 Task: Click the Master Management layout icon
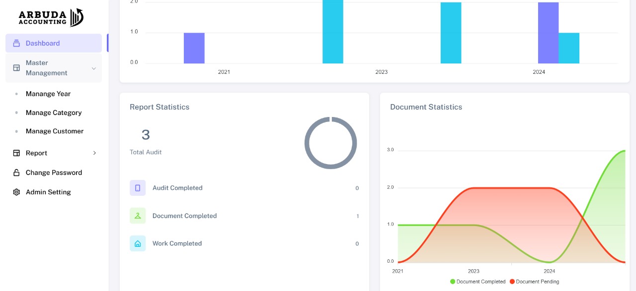coord(16,68)
